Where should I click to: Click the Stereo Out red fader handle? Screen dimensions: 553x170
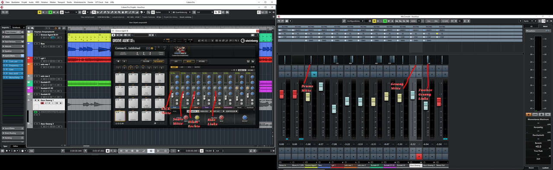click(439, 102)
